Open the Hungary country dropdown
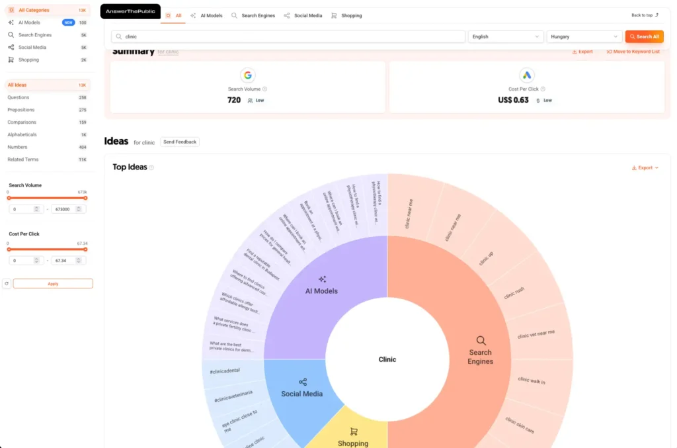677x448 pixels. coord(584,36)
